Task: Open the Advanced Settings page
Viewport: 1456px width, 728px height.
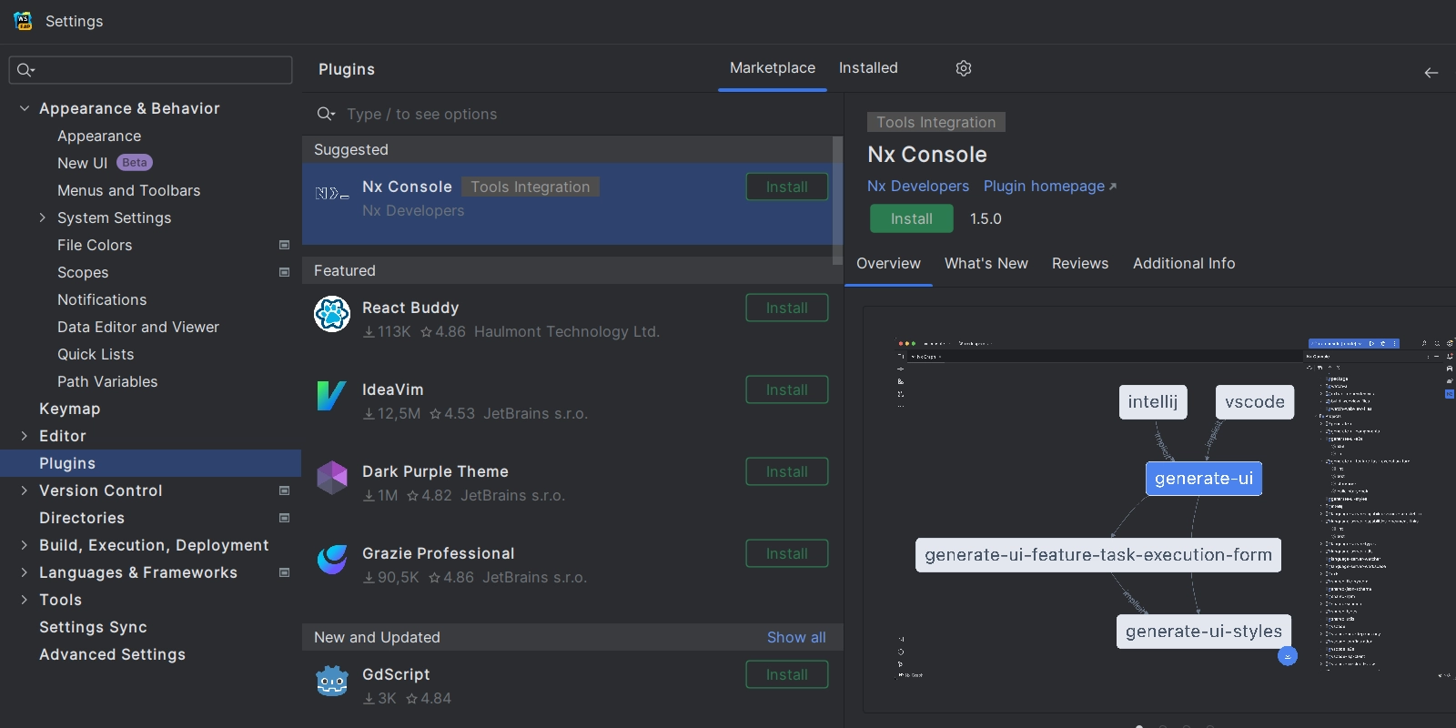Action: point(112,654)
